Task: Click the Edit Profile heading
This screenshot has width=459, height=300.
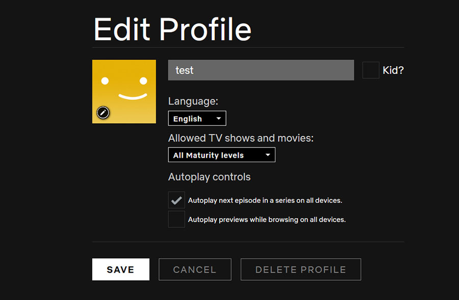Action: click(172, 29)
